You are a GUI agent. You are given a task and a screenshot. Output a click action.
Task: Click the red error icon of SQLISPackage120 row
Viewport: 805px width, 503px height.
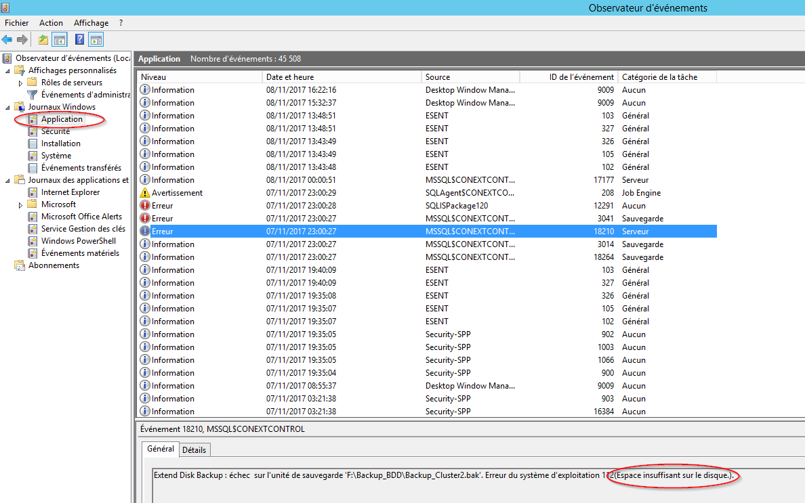(x=144, y=206)
